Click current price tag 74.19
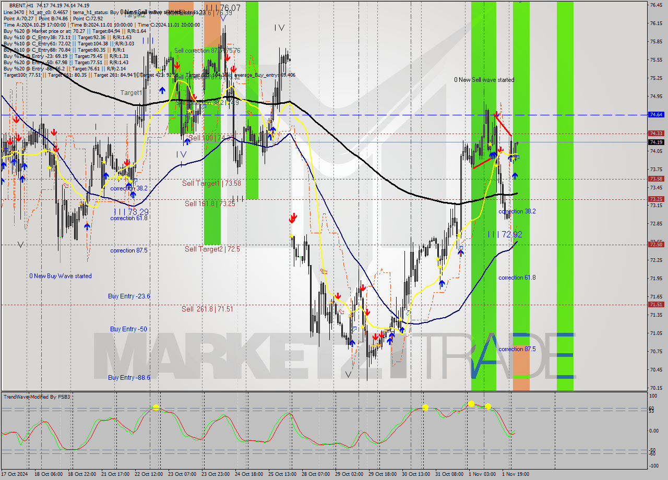This screenshot has height=480, width=668. click(656, 142)
